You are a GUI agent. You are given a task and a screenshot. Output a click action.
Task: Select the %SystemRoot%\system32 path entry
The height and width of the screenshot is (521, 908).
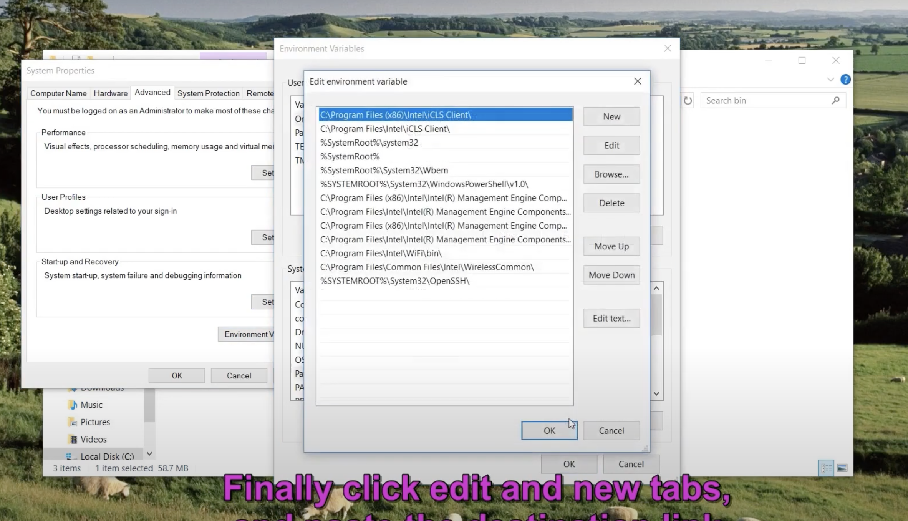pyautogui.click(x=369, y=143)
